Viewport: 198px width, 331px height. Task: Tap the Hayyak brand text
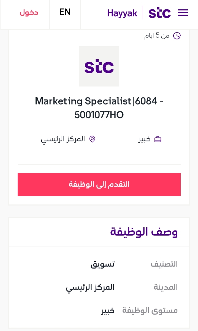coord(122,13)
